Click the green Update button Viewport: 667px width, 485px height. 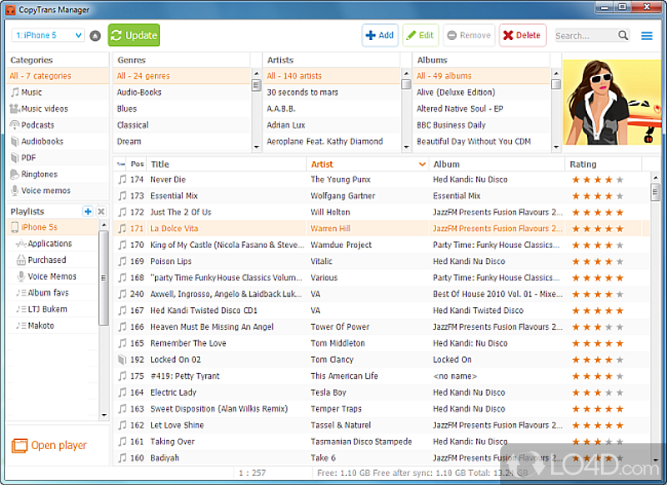coord(134,35)
